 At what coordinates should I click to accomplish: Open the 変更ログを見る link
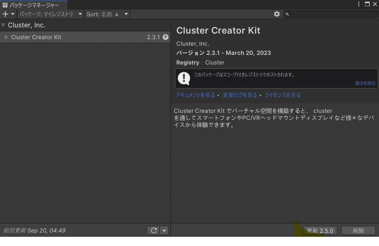coord(240,95)
